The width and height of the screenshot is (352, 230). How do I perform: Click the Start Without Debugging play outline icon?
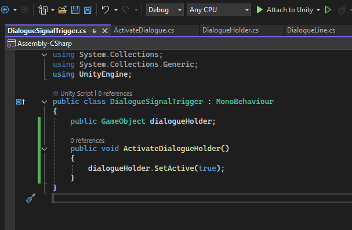(x=328, y=10)
